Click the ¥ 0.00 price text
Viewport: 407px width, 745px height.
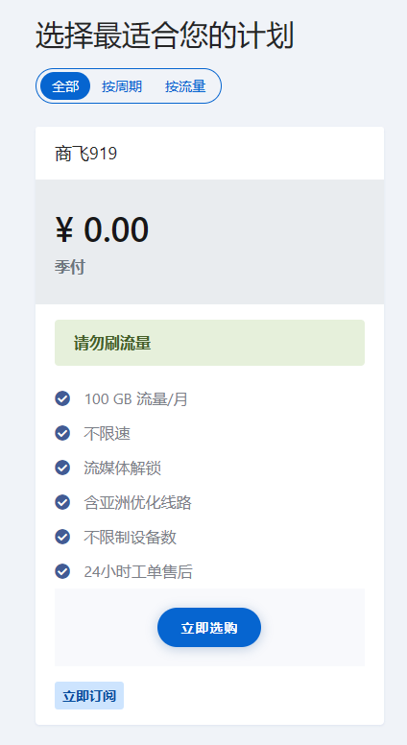click(x=102, y=230)
